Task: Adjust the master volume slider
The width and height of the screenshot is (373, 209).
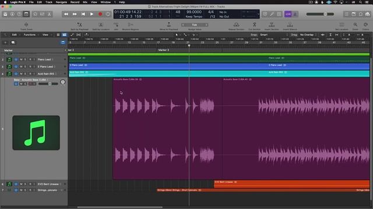Action: pyautogui.click(x=320, y=14)
